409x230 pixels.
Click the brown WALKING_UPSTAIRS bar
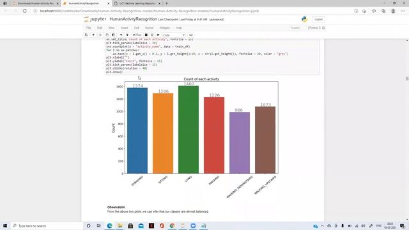265,140
